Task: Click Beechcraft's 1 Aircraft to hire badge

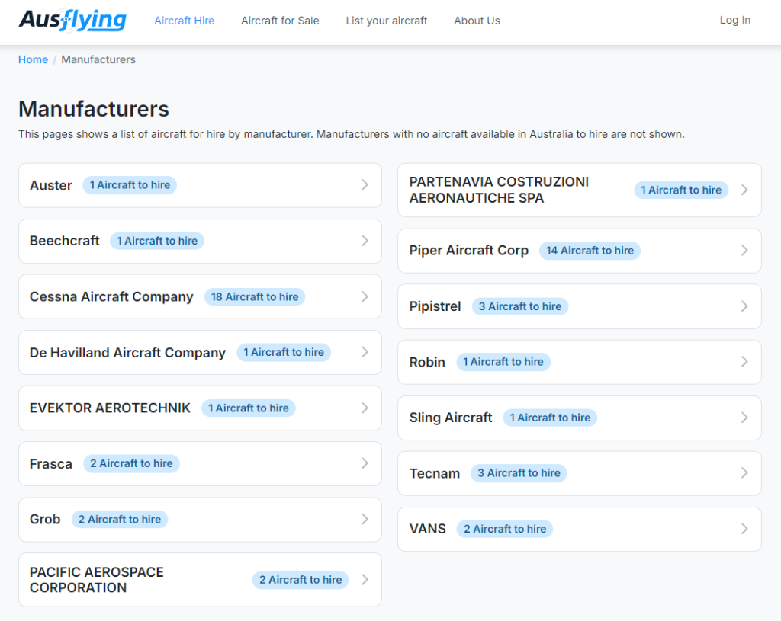Action: 157,241
